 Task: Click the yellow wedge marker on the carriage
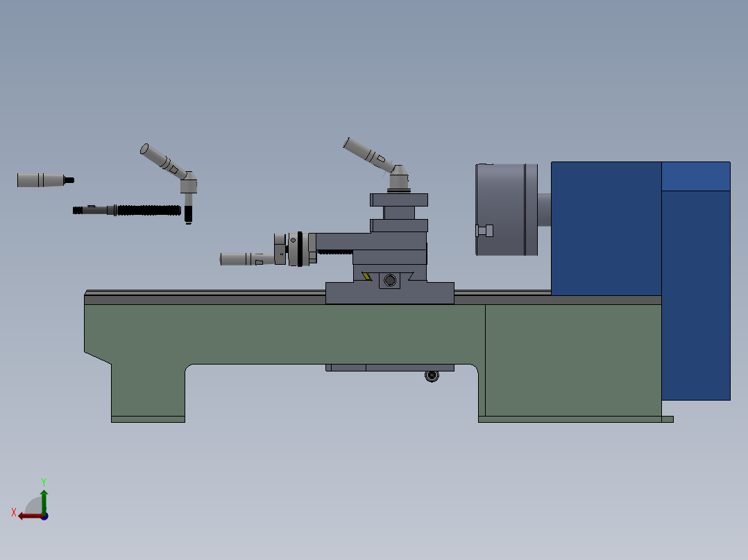[x=365, y=275]
